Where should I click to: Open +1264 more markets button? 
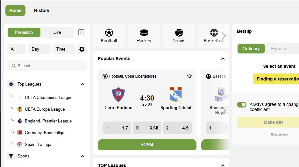[x=147, y=145]
